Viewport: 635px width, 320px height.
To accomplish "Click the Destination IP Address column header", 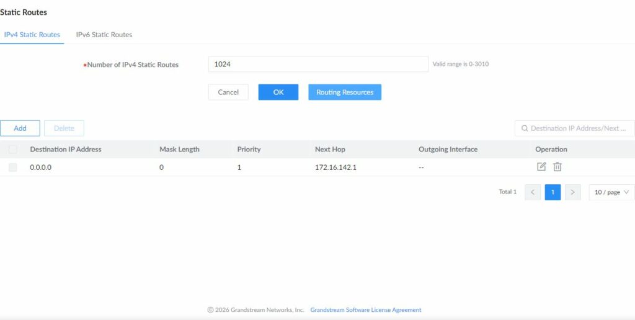I will (66, 149).
